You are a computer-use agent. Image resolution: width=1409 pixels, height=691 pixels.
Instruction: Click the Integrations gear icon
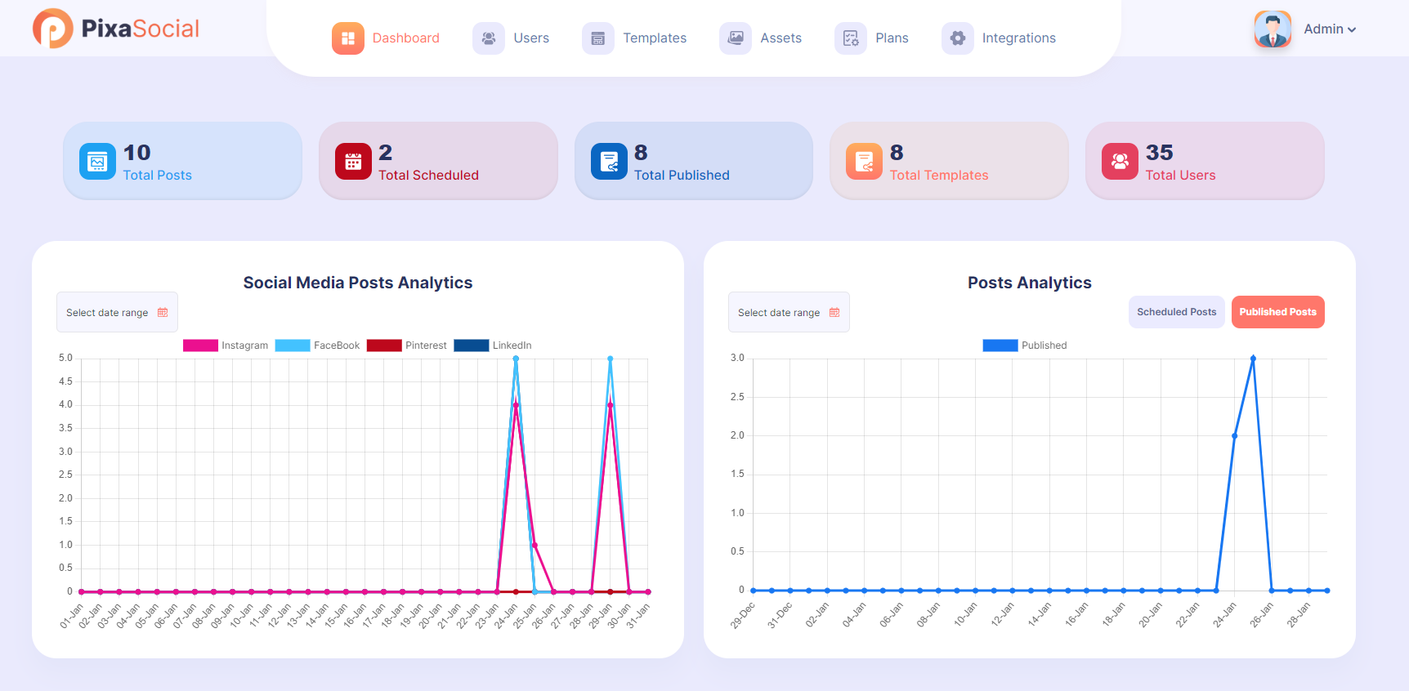(958, 38)
